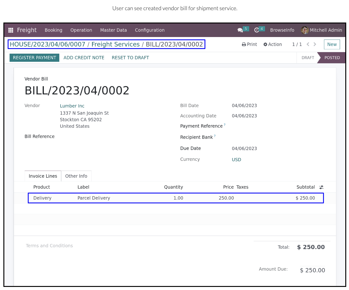Open the BrowseInfo company switcher
The height and width of the screenshot is (290, 349).
point(282,30)
